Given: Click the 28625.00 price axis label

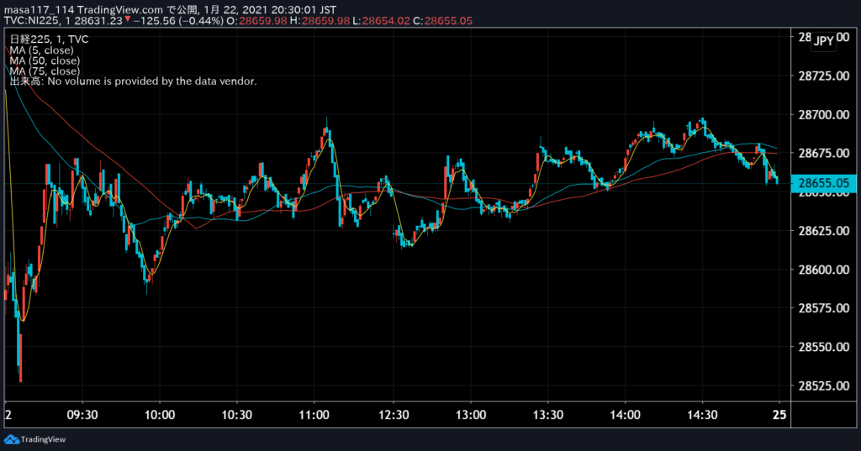Looking at the screenshot, I should click(x=824, y=230).
